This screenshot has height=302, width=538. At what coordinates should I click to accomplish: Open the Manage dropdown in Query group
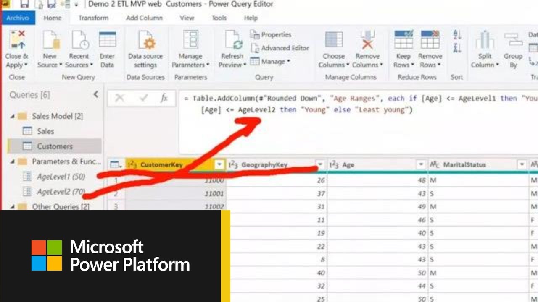tap(270, 62)
